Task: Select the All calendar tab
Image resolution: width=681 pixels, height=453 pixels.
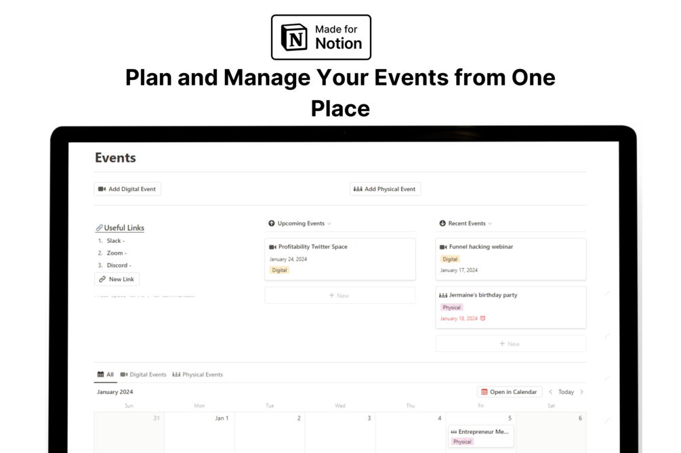Action: coord(105,374)
